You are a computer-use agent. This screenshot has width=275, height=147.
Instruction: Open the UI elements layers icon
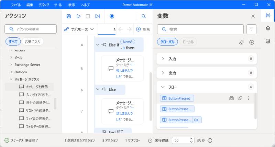coord(268,28)
